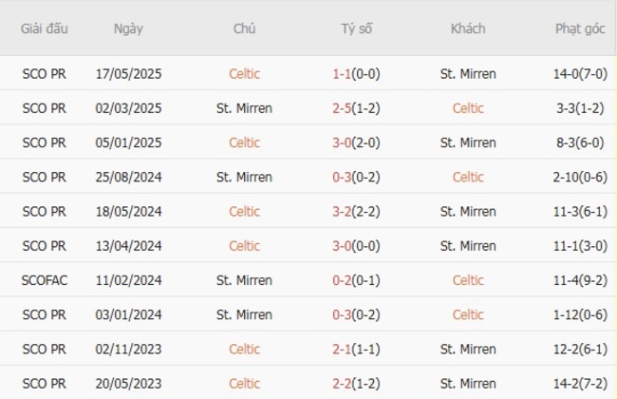The image size is (617, 399).
Task: Click the 'Ngày' column header
Action: [128, 28]
